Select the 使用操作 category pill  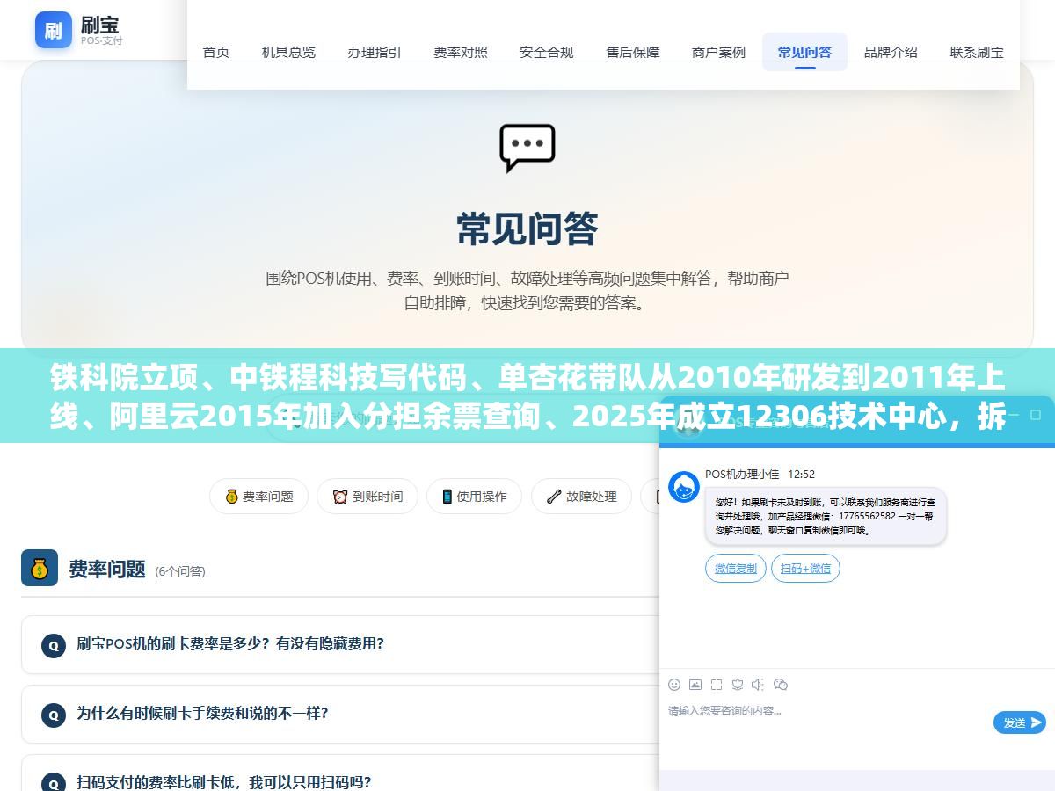point(474,497)
